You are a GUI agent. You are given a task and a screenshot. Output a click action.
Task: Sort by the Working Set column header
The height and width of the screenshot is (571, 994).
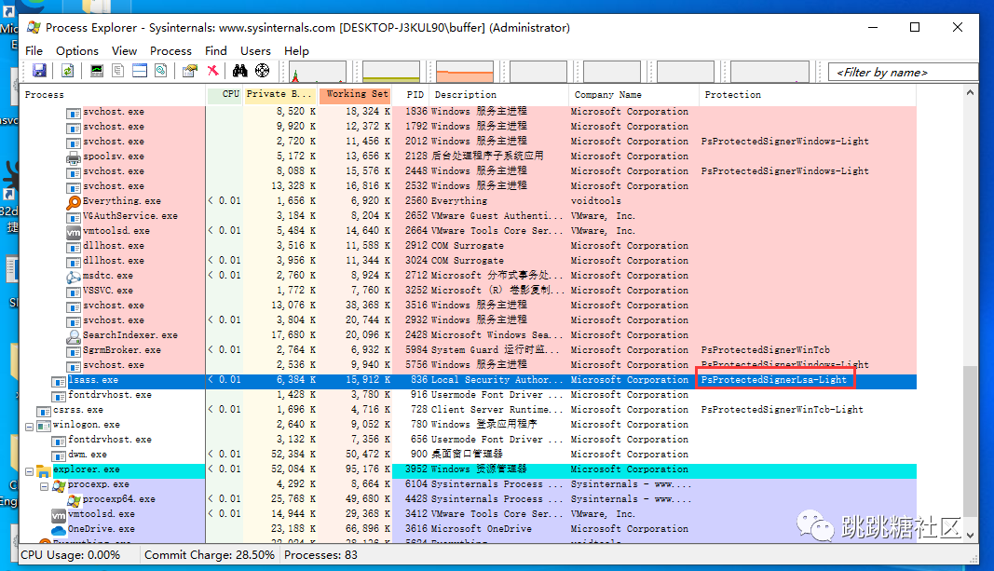click(354, 94)
